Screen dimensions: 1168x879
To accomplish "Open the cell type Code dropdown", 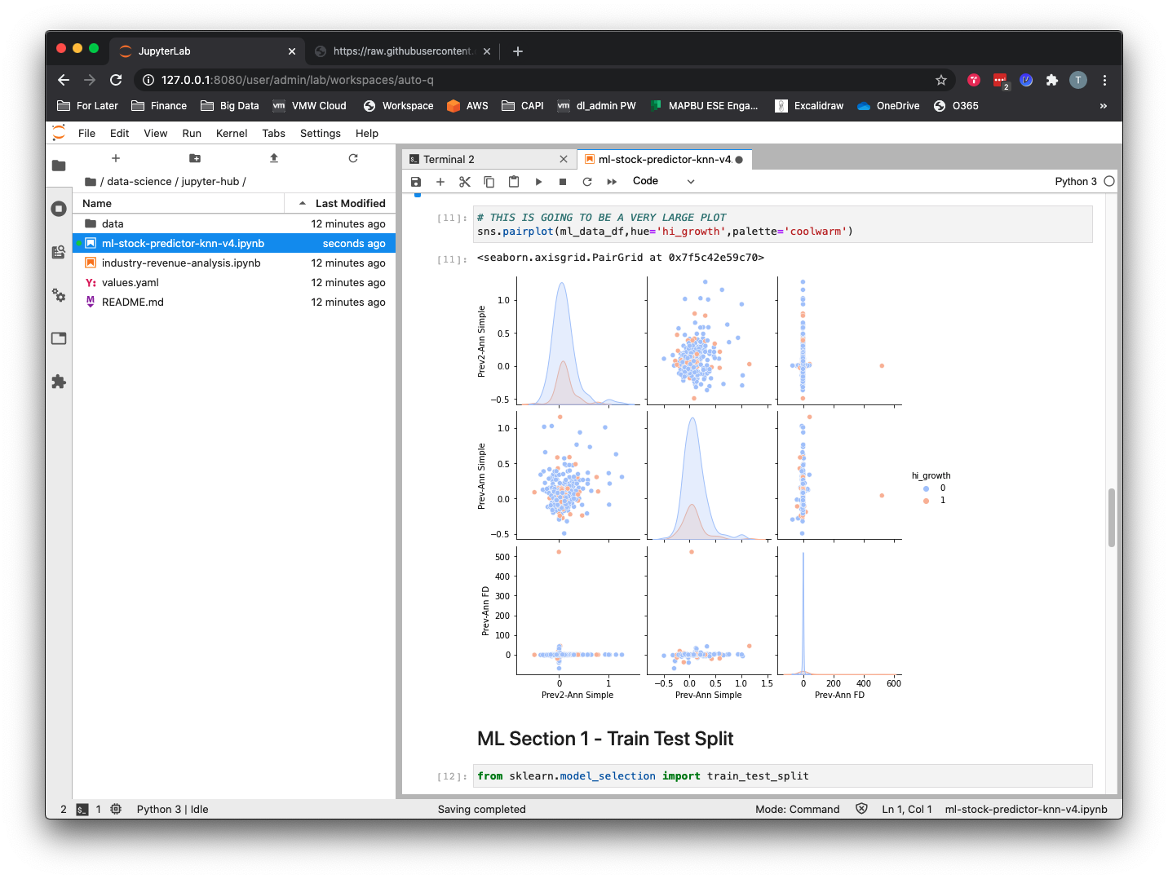I will tap(663, 181).
